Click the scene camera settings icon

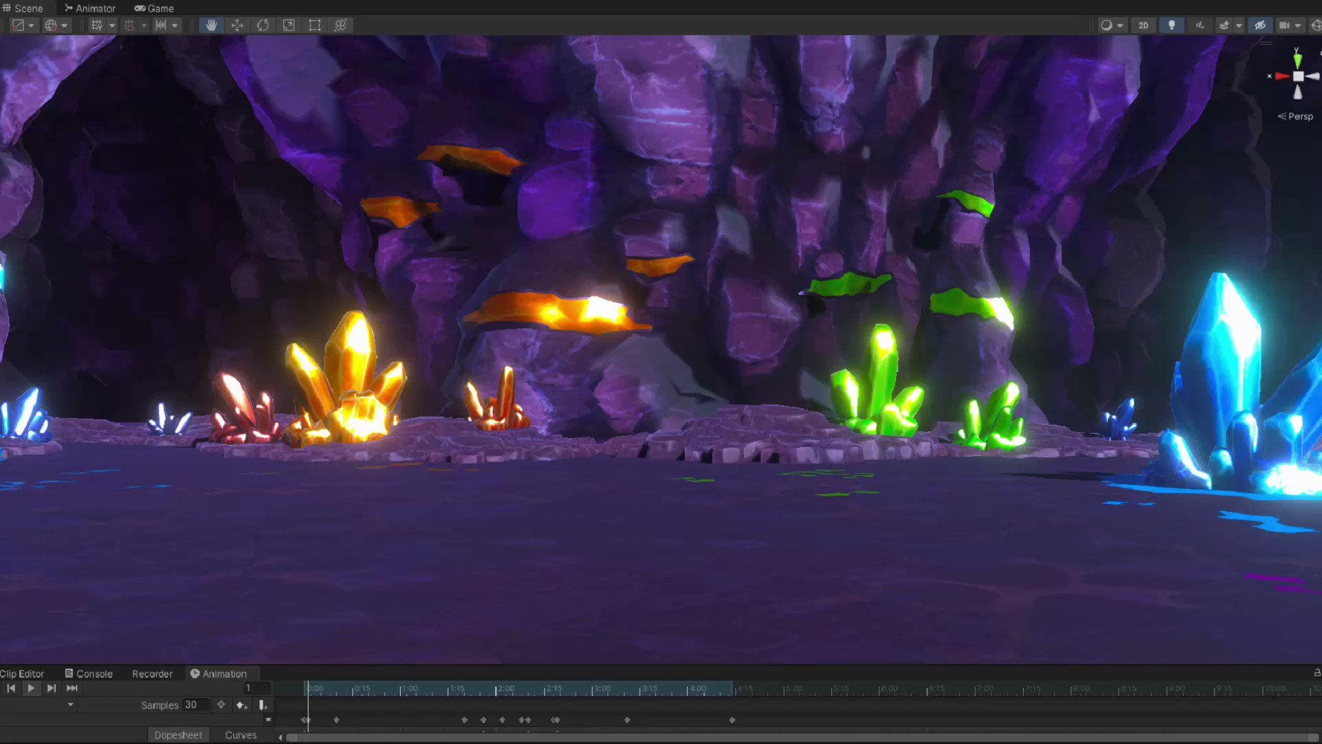click(x=1284, y=25)
